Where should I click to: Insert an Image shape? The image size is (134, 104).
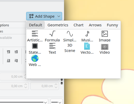[x=105, y=36]
